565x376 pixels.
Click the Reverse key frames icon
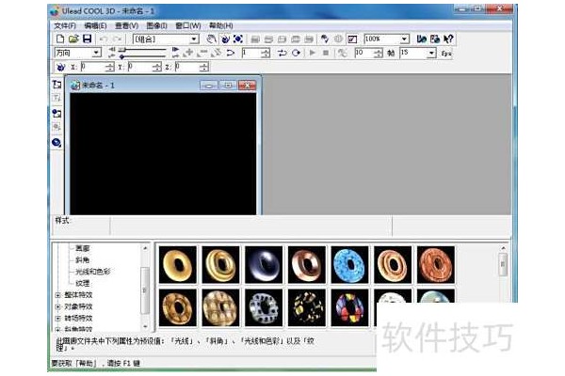(217, 53)
